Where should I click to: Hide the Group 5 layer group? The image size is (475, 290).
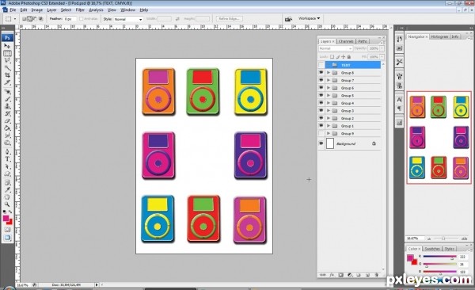321,95
